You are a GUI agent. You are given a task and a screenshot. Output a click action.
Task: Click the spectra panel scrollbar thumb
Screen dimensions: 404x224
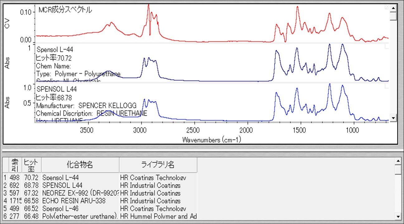click(x=393, y=16)
